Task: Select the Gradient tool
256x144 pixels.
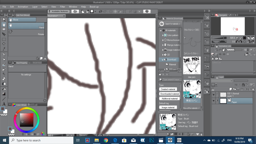Action: coord(4,94)
